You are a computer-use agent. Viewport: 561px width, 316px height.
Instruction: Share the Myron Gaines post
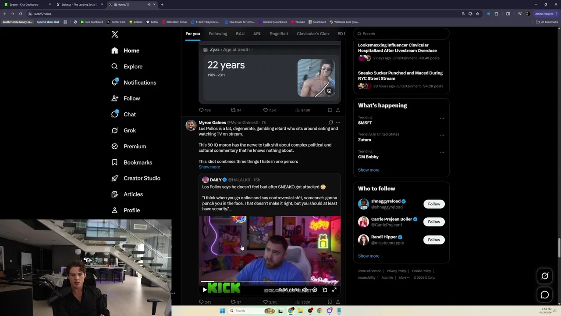(x=338, y=302)
